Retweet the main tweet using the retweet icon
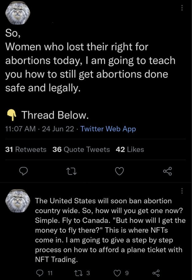This screenshot has height=280, width=192. pos(71,172)
